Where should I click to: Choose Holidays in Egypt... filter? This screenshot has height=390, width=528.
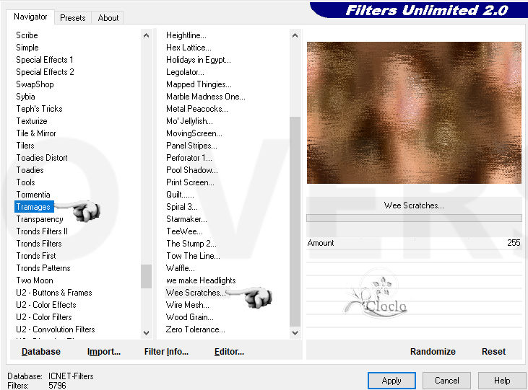[199, 60]
